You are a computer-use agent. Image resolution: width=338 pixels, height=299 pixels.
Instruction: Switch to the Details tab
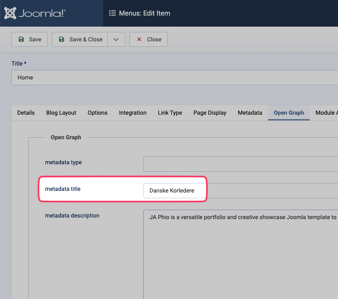26,113
